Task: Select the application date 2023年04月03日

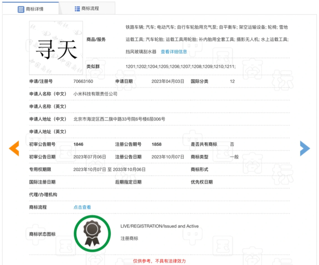Action: coord(168,81)
